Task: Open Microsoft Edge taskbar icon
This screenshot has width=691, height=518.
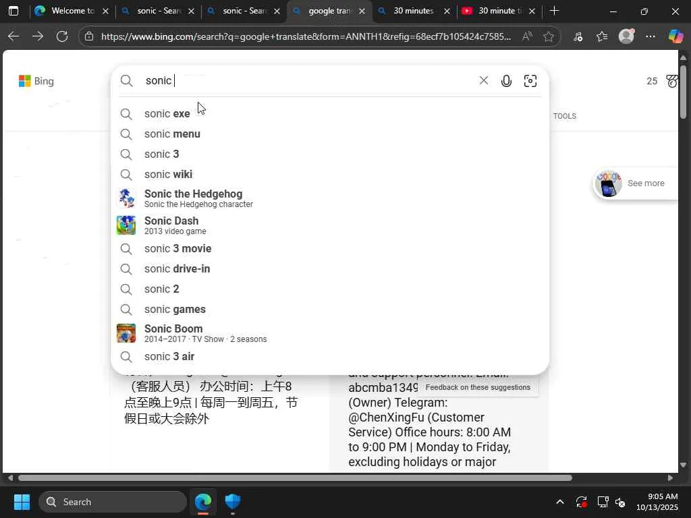Action: [x=203, y=502]
